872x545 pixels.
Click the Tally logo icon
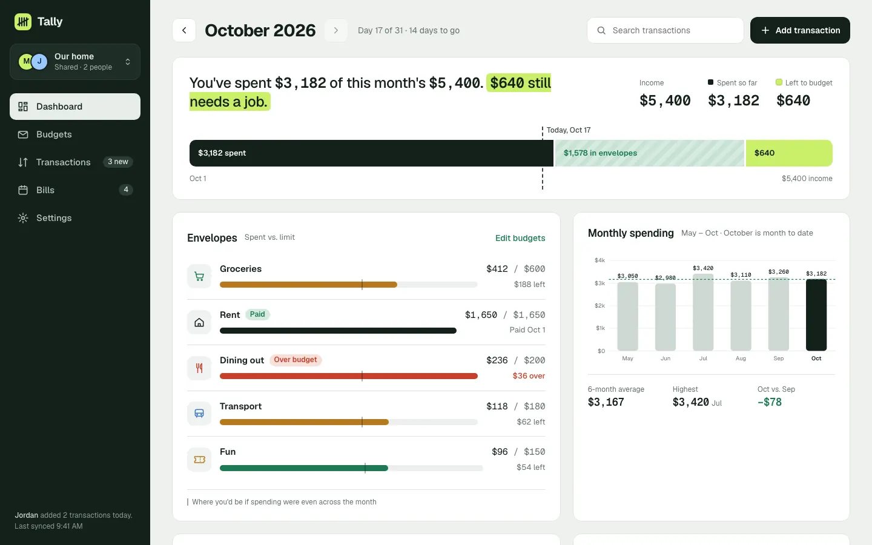point(23,22)
